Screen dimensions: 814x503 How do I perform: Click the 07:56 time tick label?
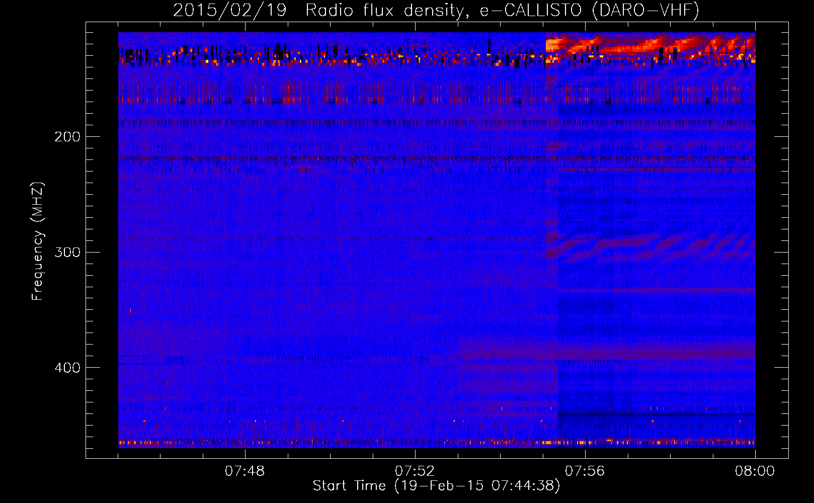(x=585, y=471)
